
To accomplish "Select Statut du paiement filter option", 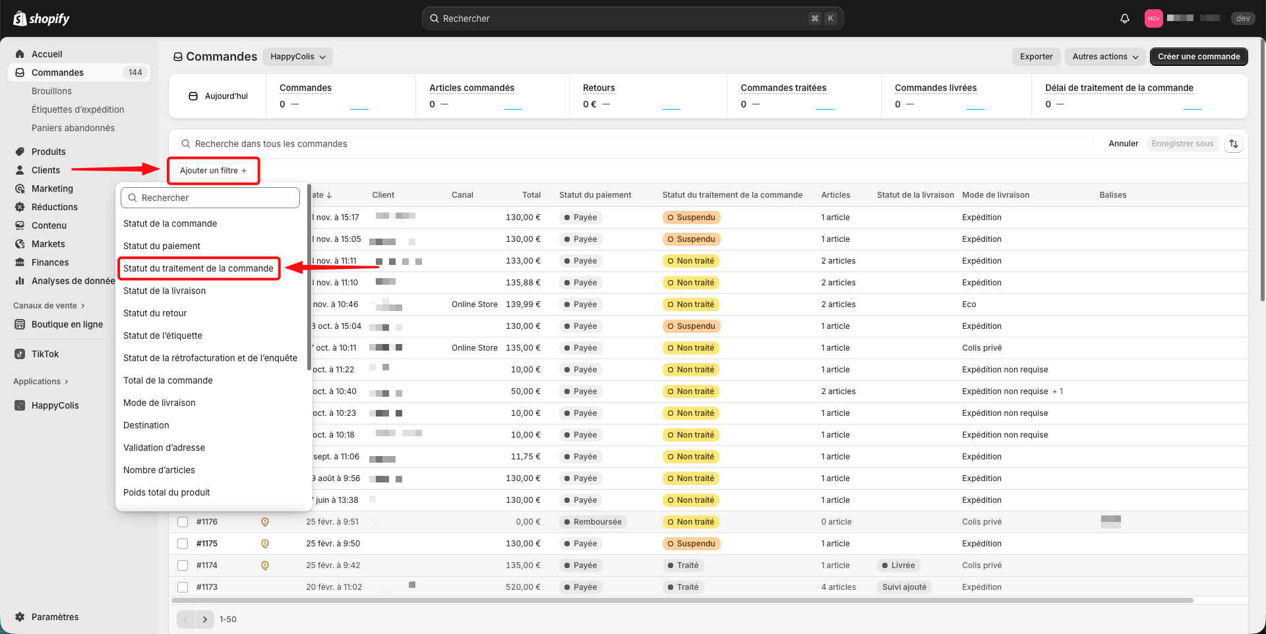I will 162,246.
